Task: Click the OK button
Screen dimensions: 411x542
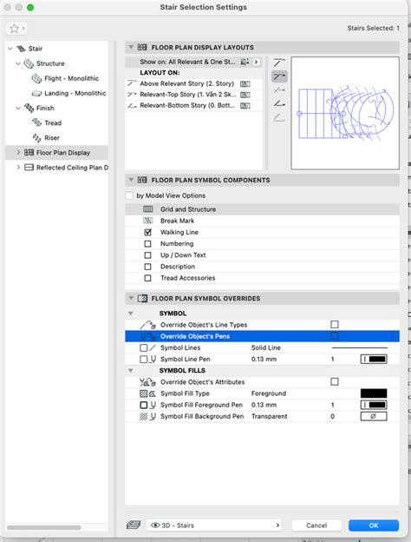Action: tap(374, 525)
